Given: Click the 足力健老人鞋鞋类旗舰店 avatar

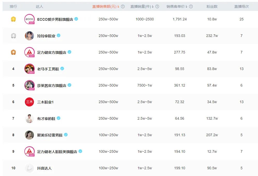Looking at the screenshot, I should pyautogui.click(x=29, y=151).
